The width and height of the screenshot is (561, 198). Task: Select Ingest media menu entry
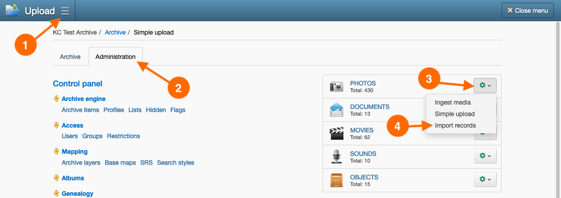[x=453, y=102]
